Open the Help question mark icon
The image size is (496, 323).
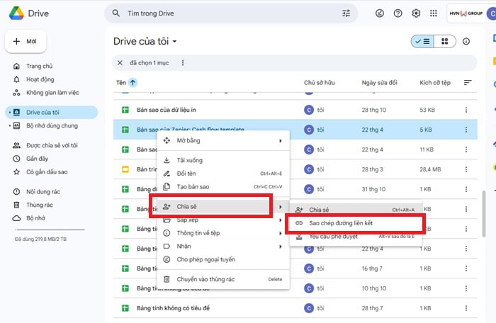398,13
